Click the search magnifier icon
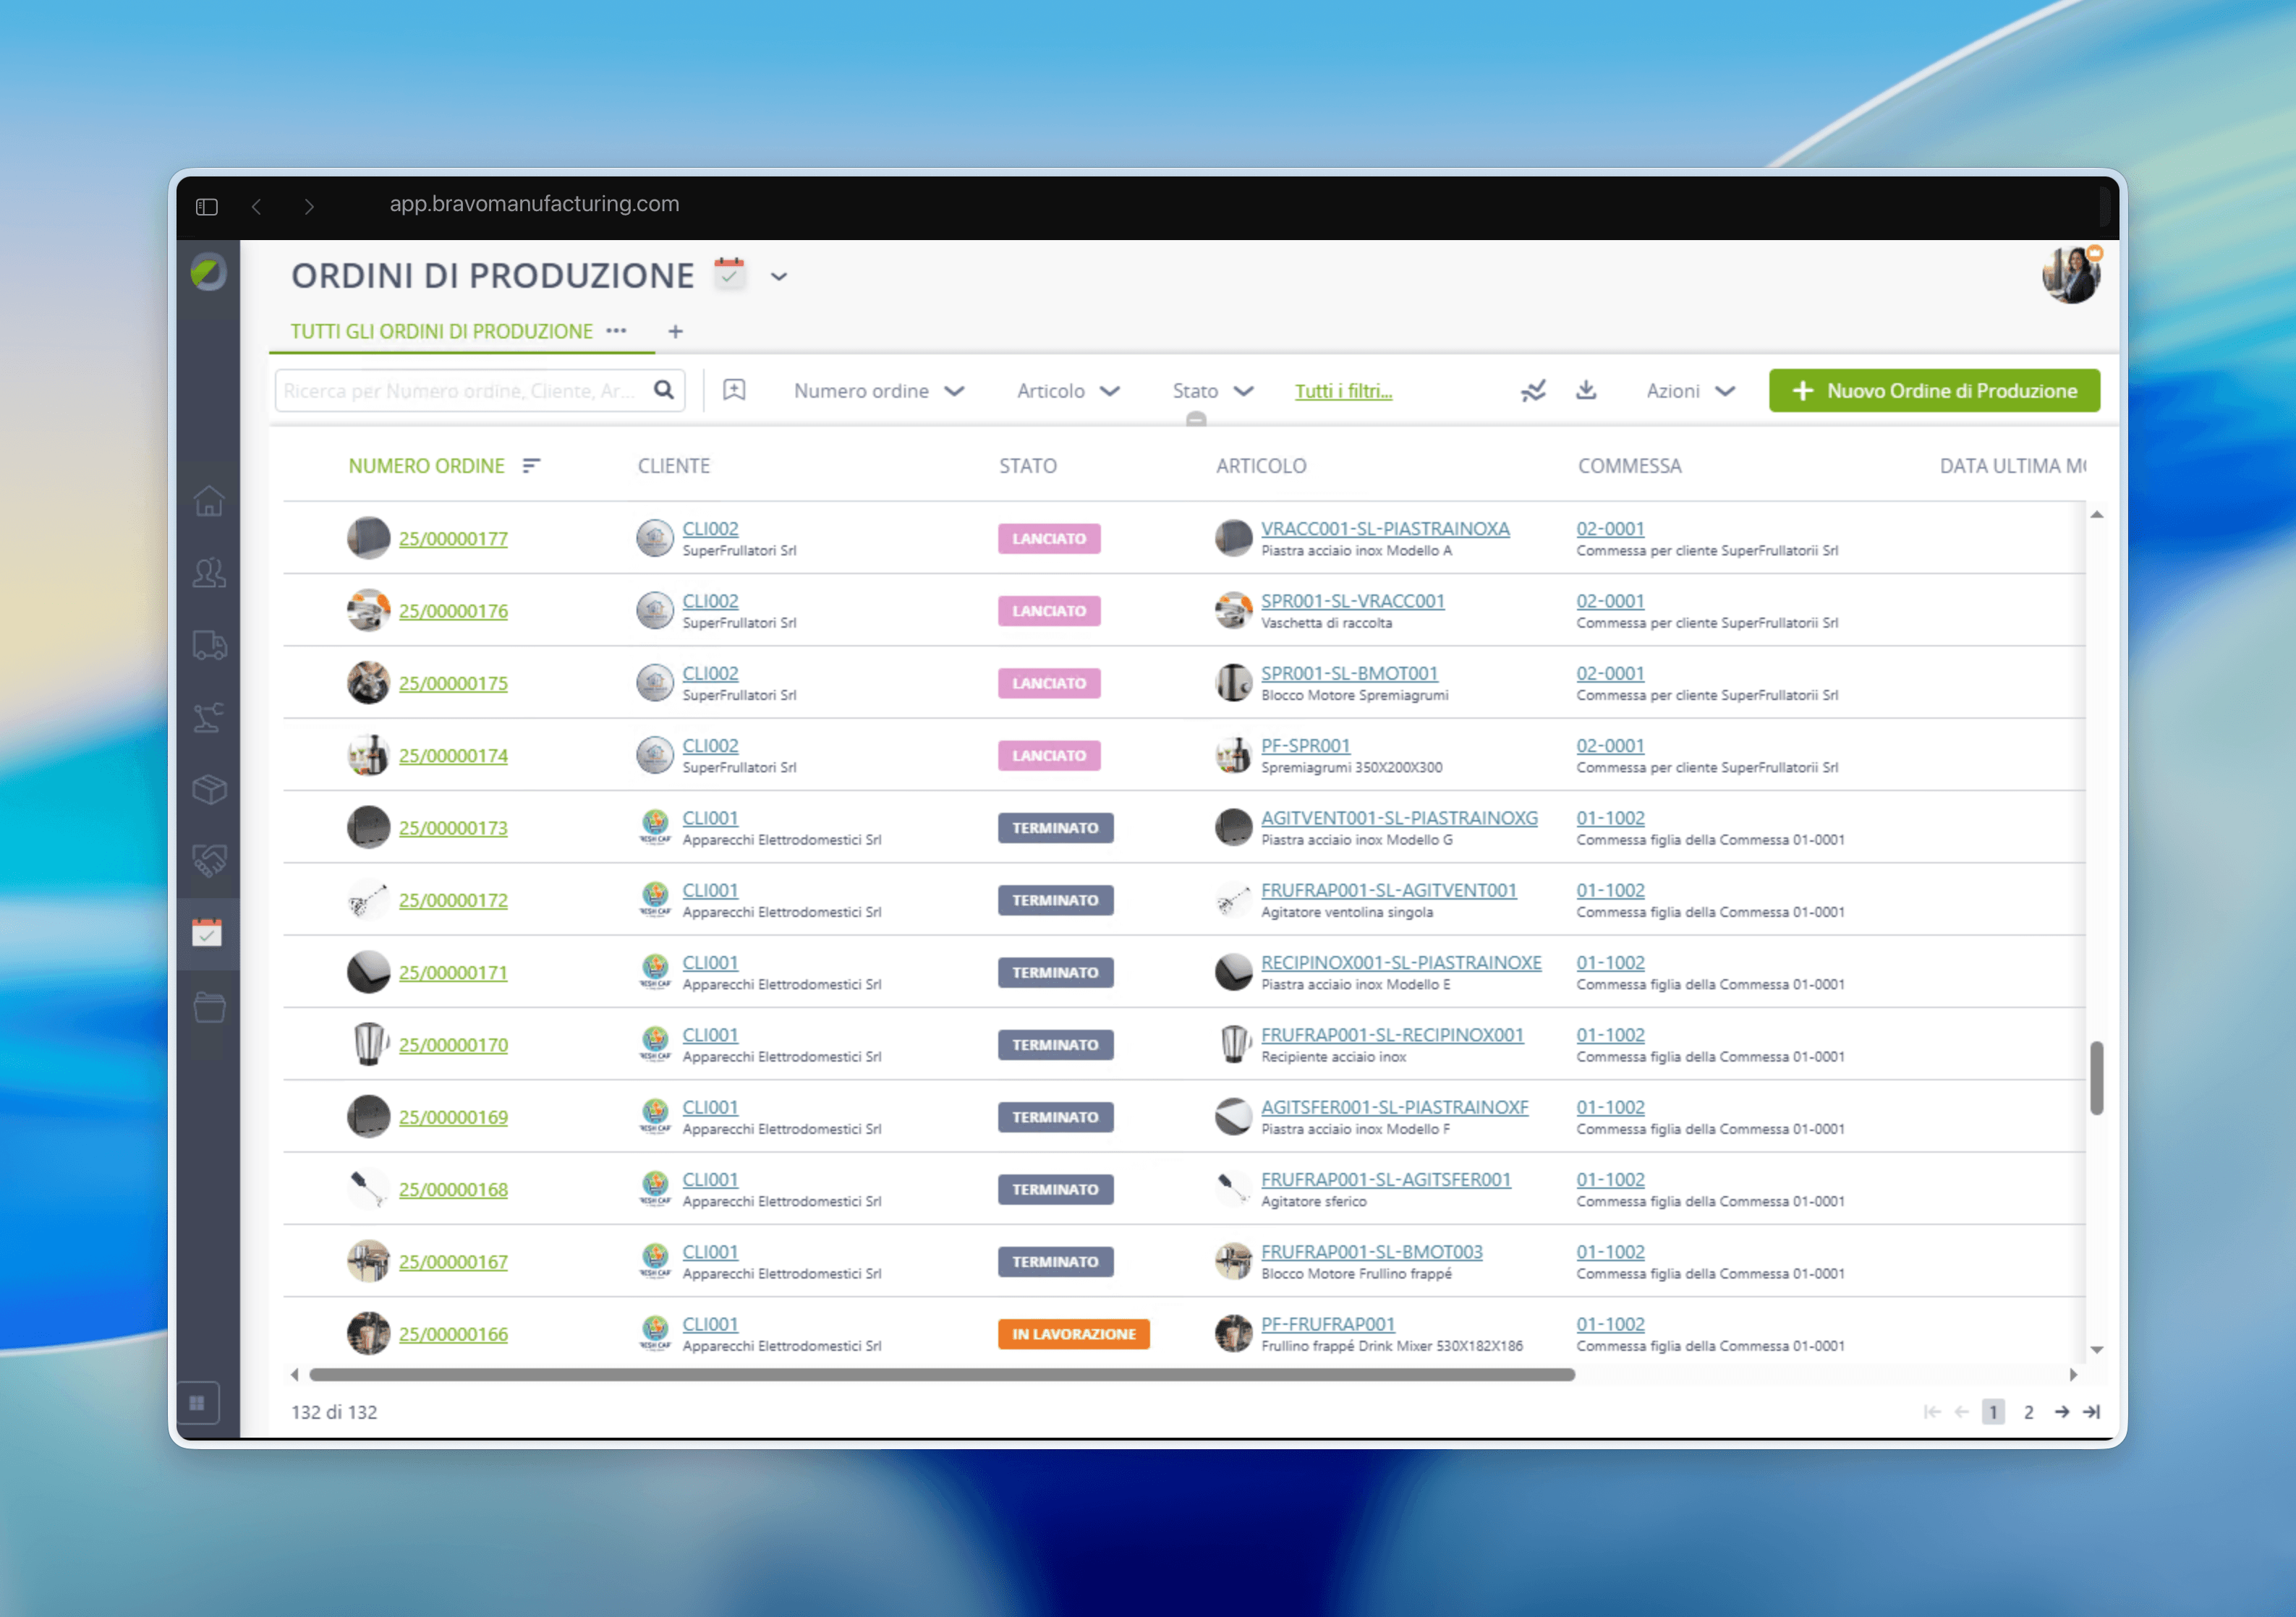 coord(664,390)
